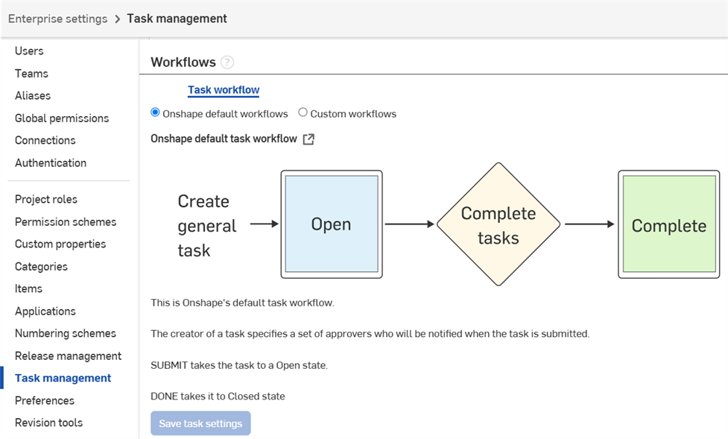Select the Onshape default workflows option
This screenshot has width=728, height=439.
(x=155, y=113)
